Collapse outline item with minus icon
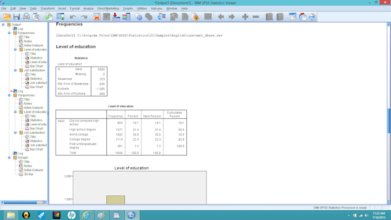391x220 pixels. coord(256,17)
